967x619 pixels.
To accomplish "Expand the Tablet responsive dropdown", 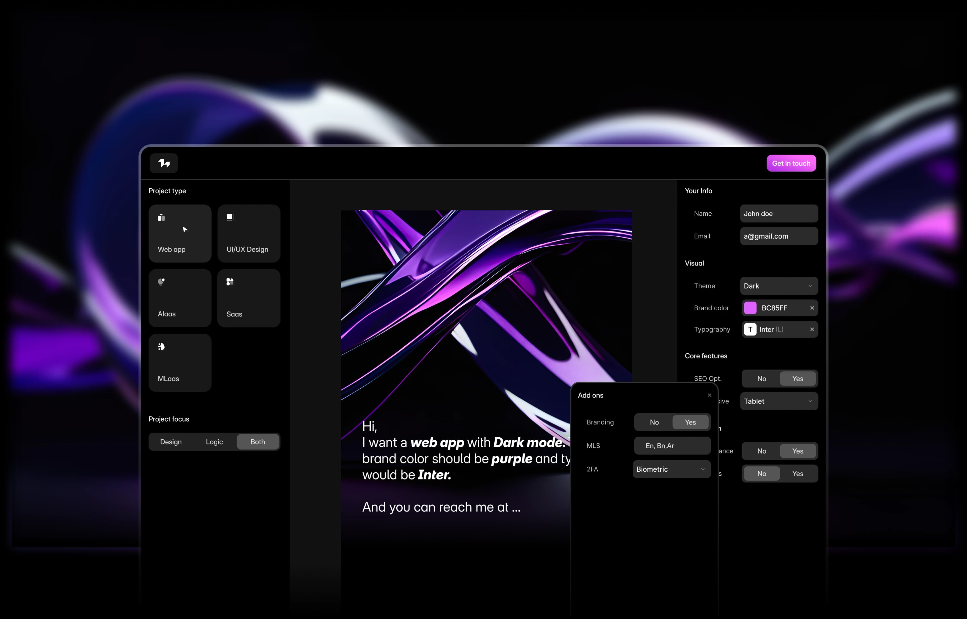I will pos(778,401).
